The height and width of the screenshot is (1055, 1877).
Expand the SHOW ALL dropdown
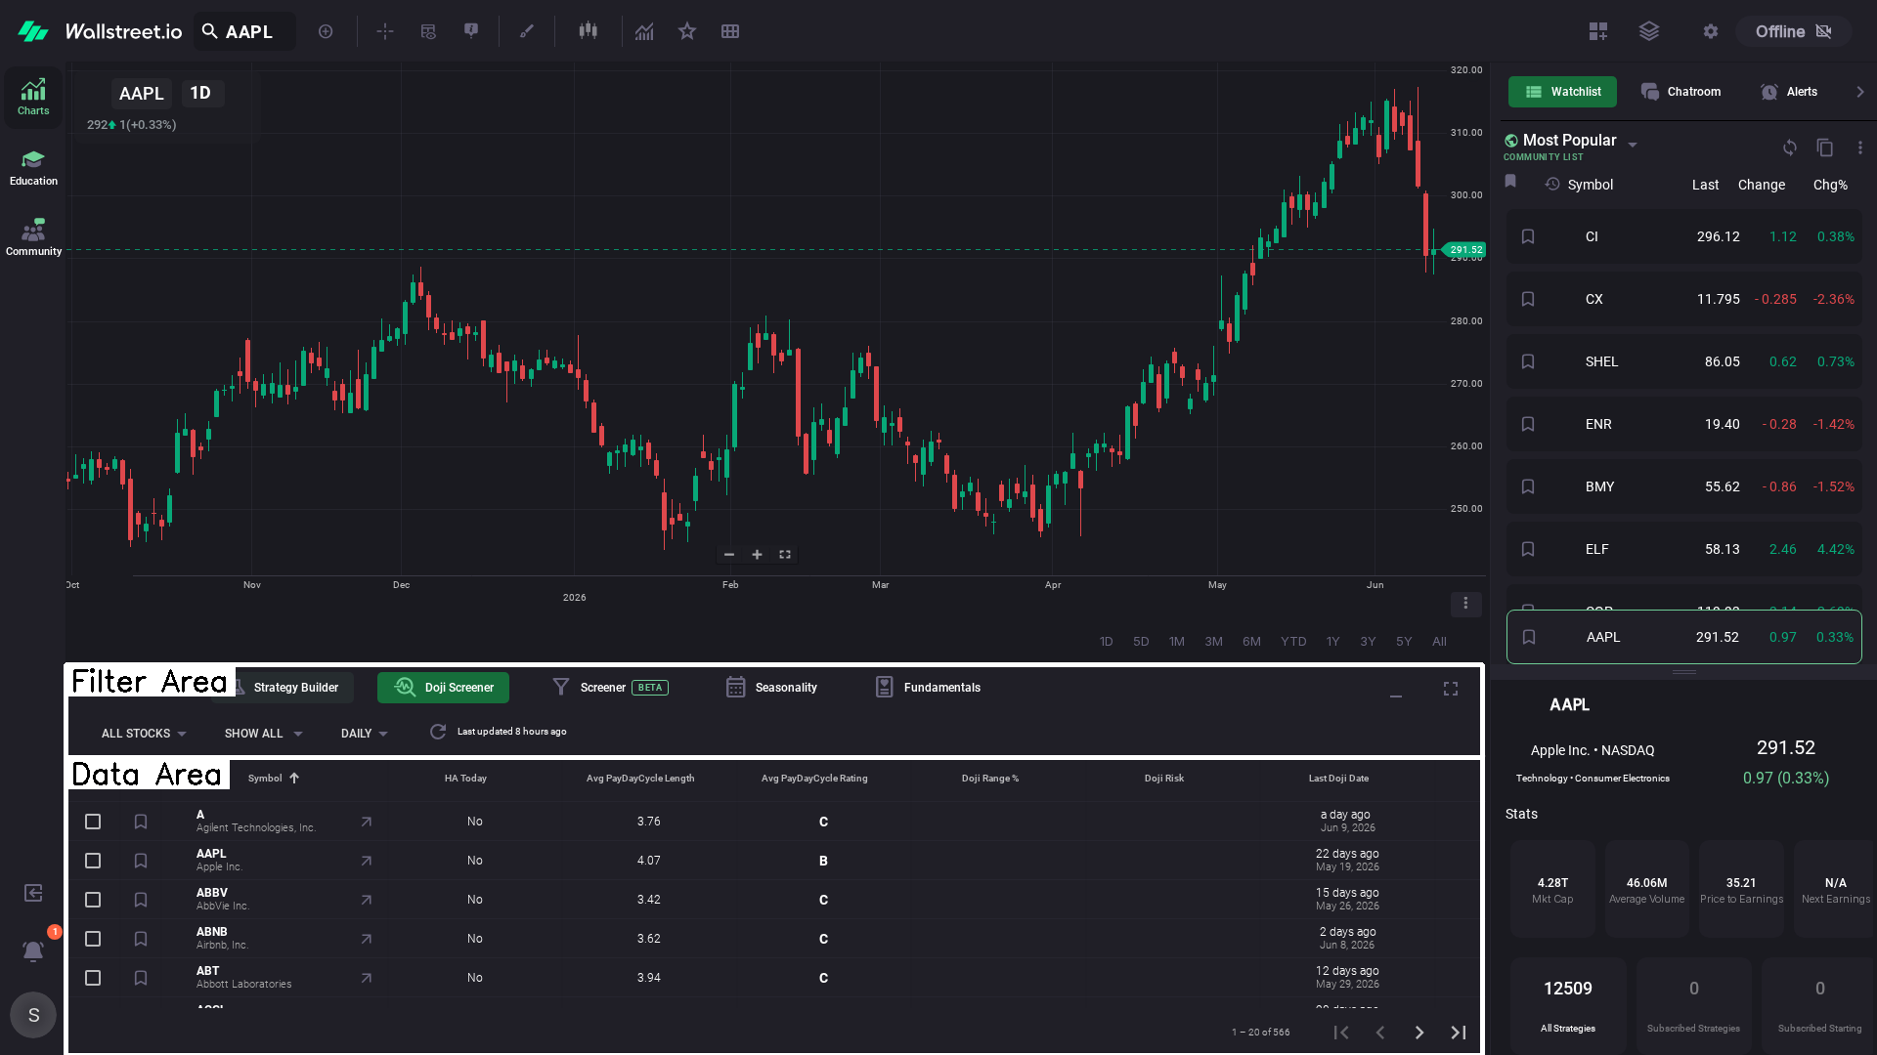click(264, 734)
